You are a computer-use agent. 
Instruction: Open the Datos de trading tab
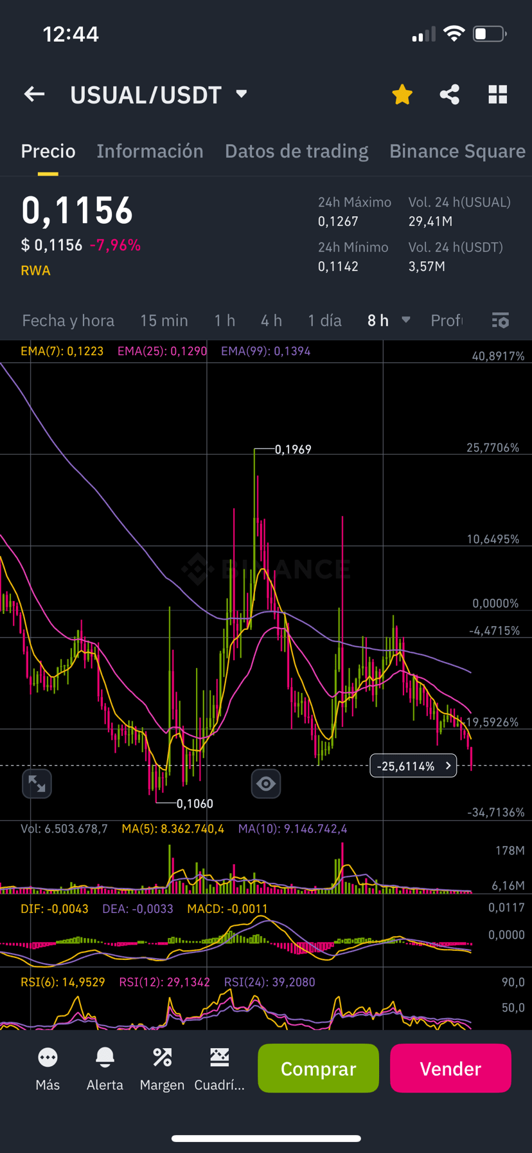(297, 151)
